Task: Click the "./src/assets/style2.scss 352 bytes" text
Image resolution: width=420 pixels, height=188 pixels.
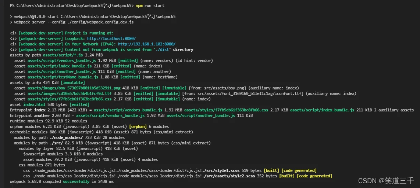Action: tap(239, 176)
